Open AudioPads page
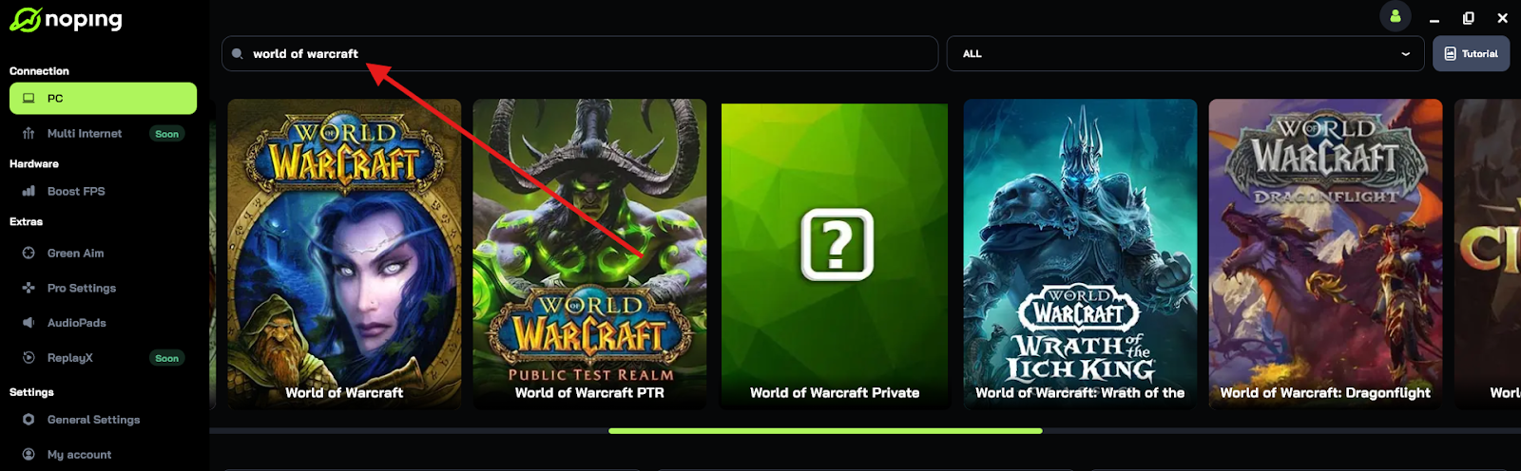Image resolution: width=1521 pixels, height=471 pixels. point(103,323)
